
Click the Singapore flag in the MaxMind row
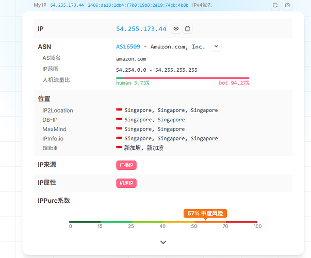click(119, 128)
